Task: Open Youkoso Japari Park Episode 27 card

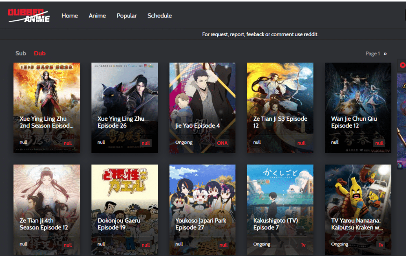Action: (x=203, y=210)
